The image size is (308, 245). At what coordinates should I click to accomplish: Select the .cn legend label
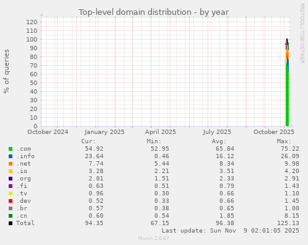coord(22,216)
